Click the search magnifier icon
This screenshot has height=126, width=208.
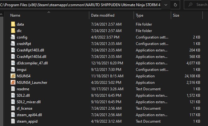[190, 5]
